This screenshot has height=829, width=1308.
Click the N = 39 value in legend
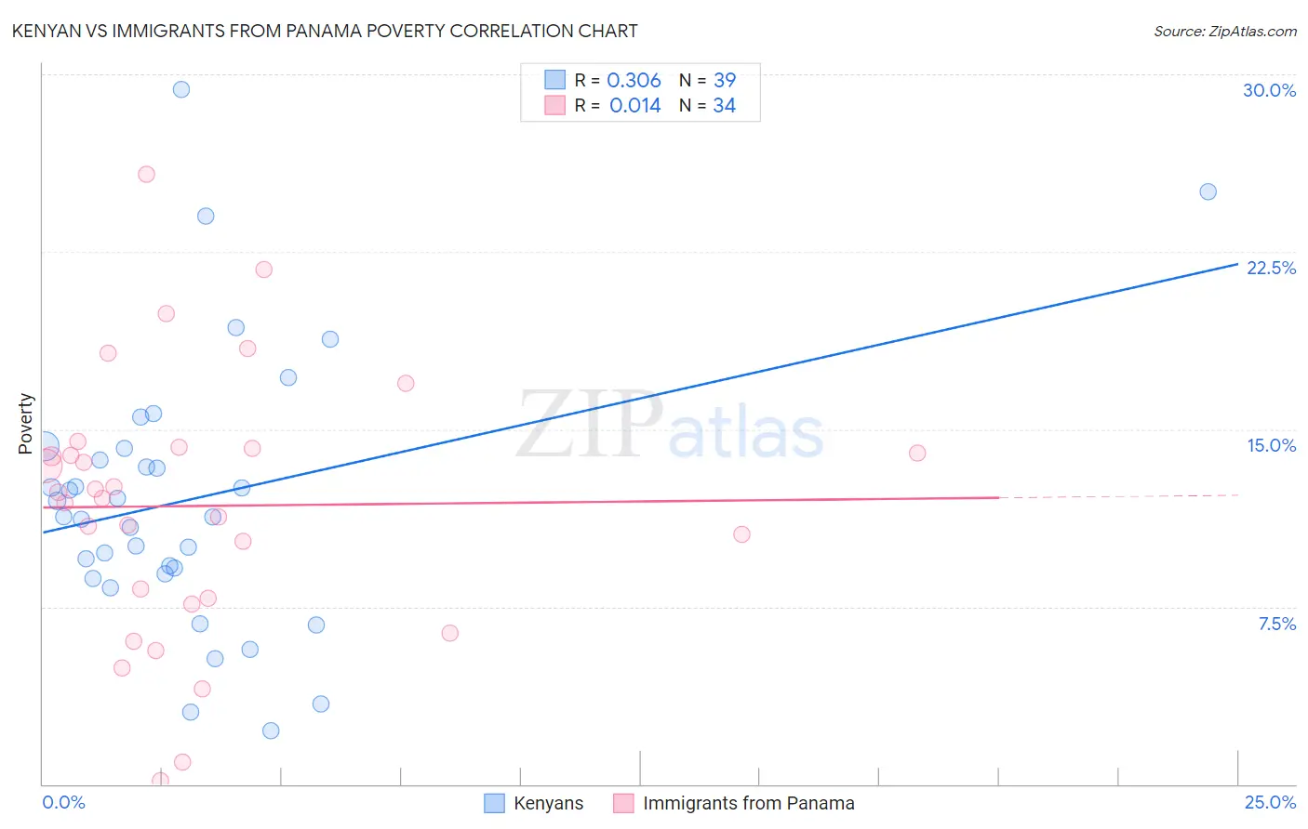(707, 80)
